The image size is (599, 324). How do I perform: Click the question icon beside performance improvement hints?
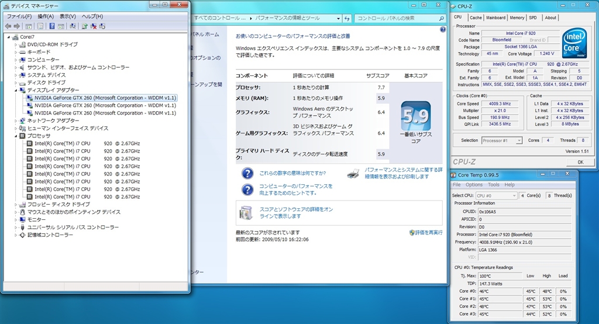(247, 189)
